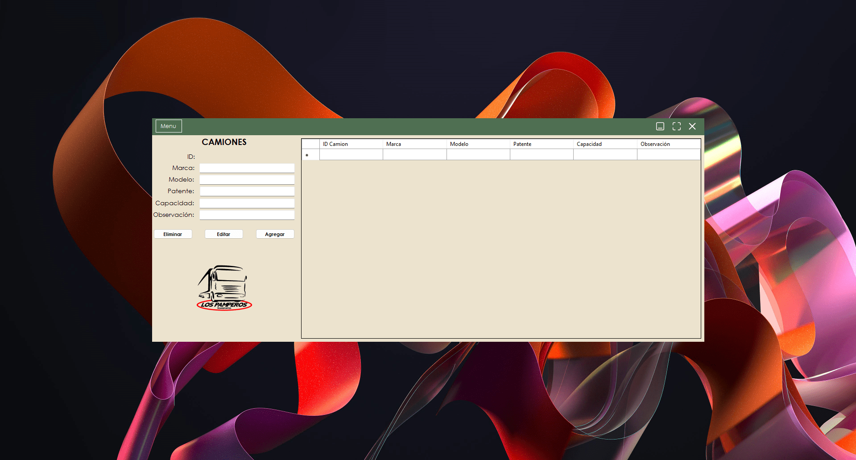Minimize the Camiones window
856x460 pixels.
click(x=660, y=126)
